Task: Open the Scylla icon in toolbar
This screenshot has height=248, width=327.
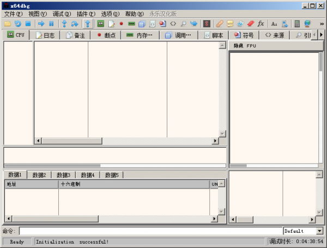Action: pyautogui.click(x=207, y=23)
